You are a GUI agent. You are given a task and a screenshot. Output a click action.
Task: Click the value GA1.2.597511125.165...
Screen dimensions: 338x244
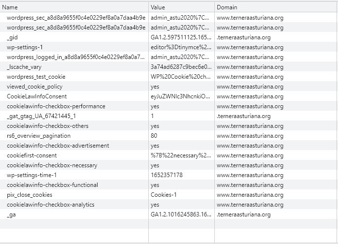[x=181, y=37]
